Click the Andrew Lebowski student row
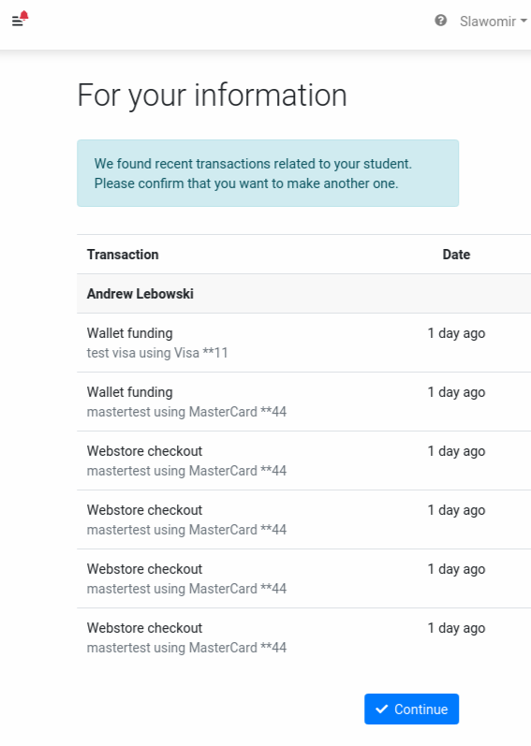The width and height of the screenshot is (531, 746). (303, 294)
